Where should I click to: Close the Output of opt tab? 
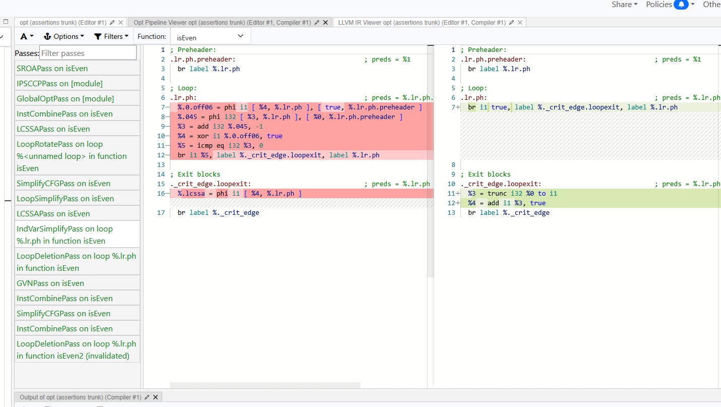tap(155, 397)
